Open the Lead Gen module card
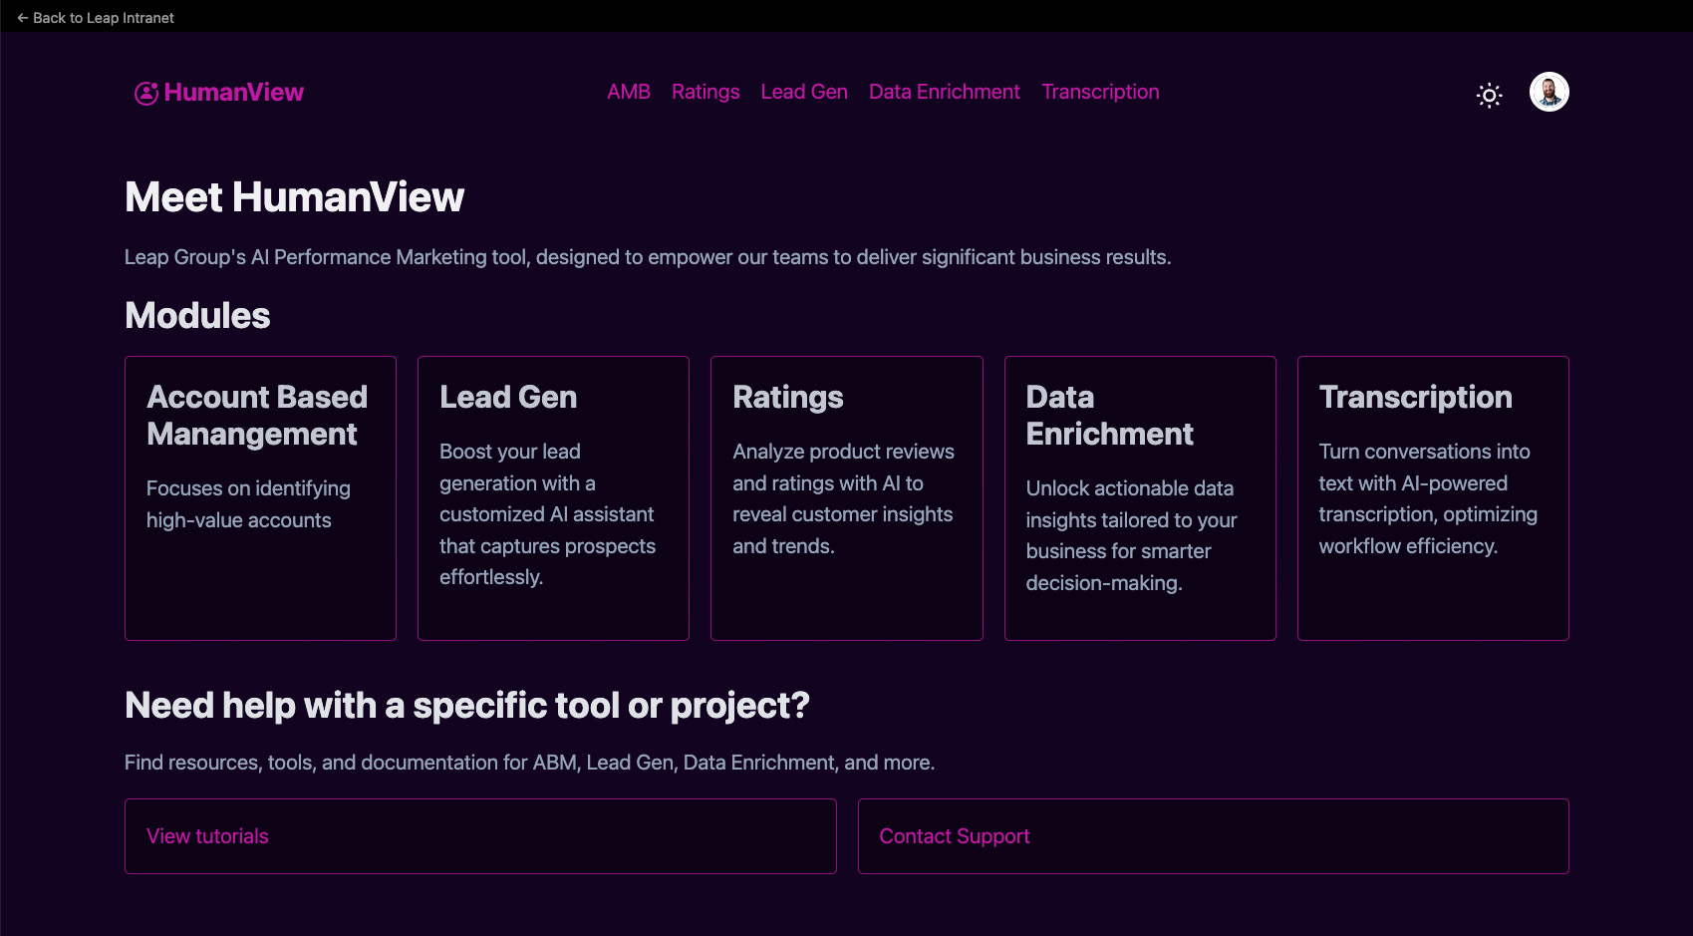This screenshot has height=936, width=1693. [x=553, y=497]
